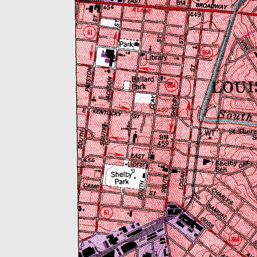Click the small Park label near top
The height and width of the screenshot is (257, 257).
(x=126, y=45)
